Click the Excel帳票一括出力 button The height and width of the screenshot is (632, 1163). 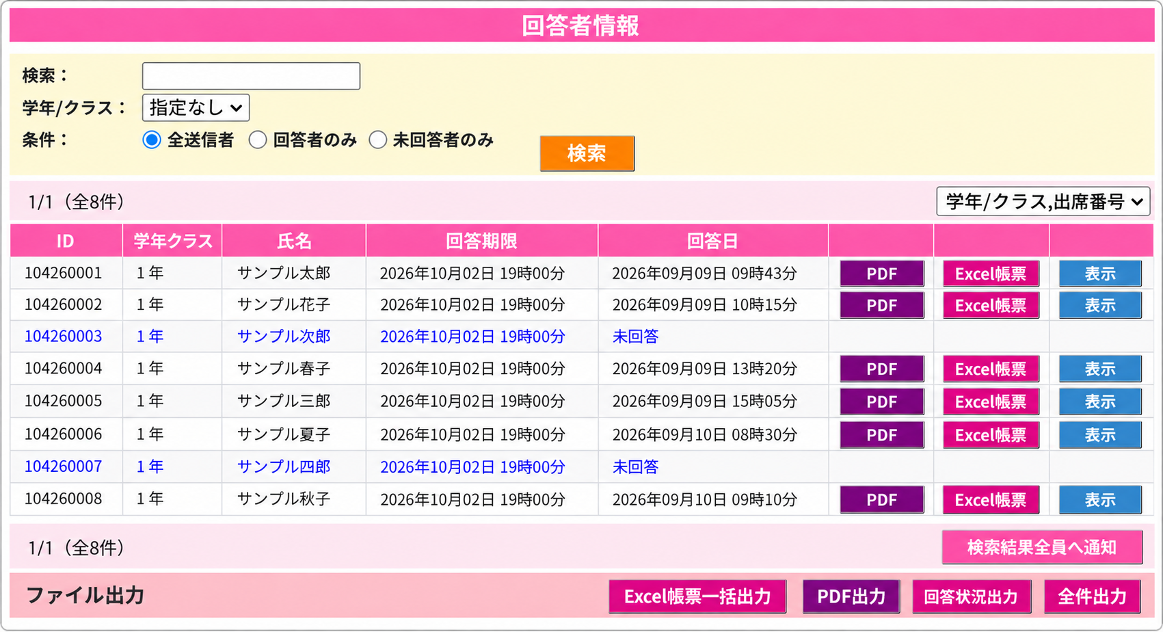click(697, 596)
